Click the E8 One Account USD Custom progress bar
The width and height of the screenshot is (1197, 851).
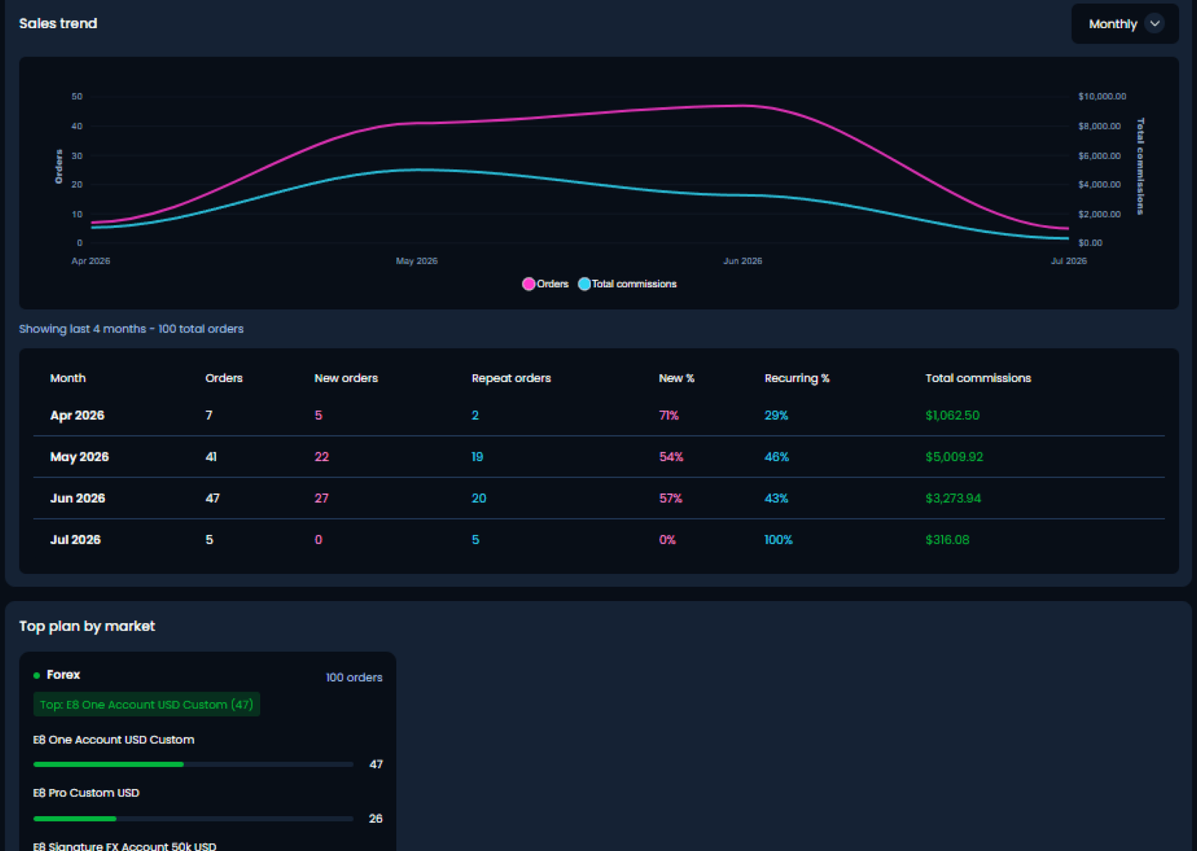click(193, 764)
